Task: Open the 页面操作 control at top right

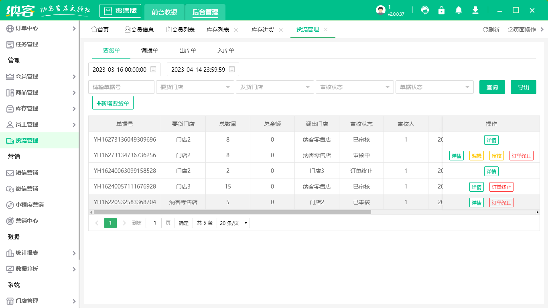Action: [x=523, y=29]
